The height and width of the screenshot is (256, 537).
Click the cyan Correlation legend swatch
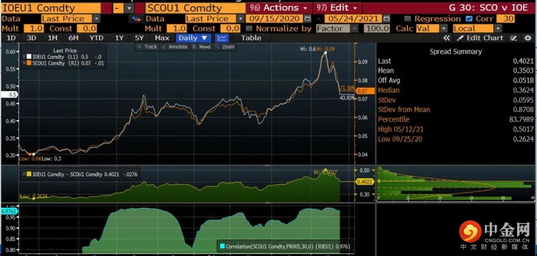222,246
